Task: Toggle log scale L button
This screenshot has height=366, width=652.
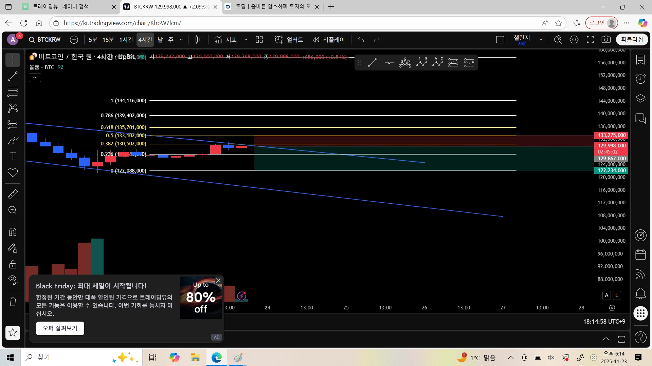Action: (617, 295)
